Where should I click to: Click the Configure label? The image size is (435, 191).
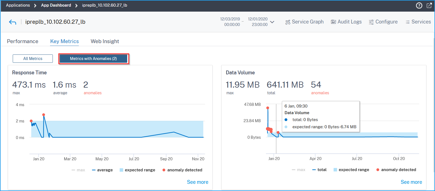[x=386, y=22]
